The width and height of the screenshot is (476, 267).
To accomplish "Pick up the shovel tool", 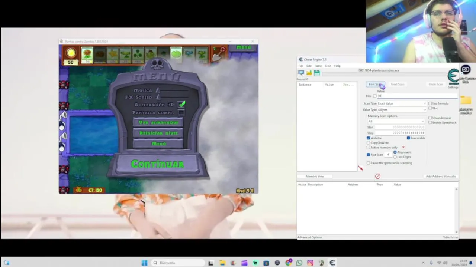I will tap(219, 54).
